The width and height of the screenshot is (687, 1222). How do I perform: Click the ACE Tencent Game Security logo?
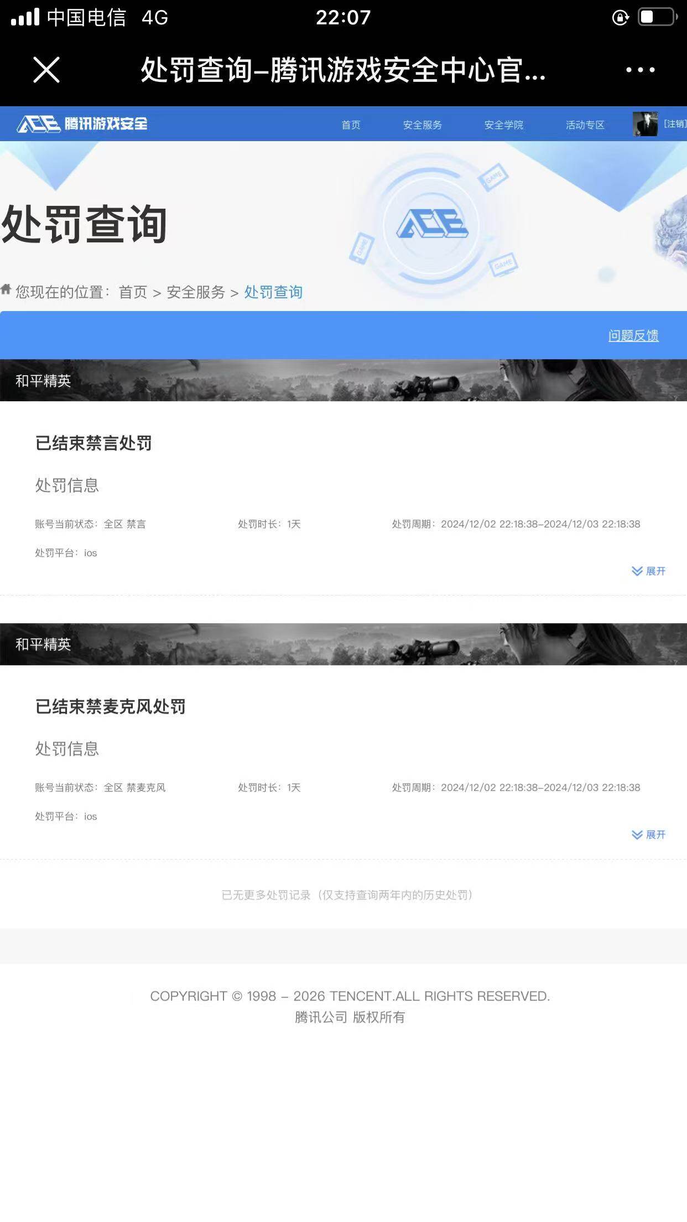point(82,123)
